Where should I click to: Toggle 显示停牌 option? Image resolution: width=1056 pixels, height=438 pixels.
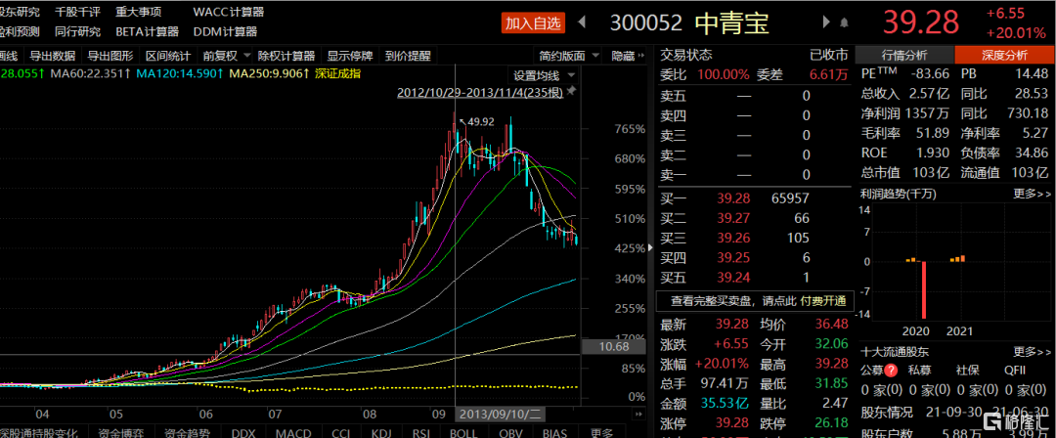pos(349,56)
